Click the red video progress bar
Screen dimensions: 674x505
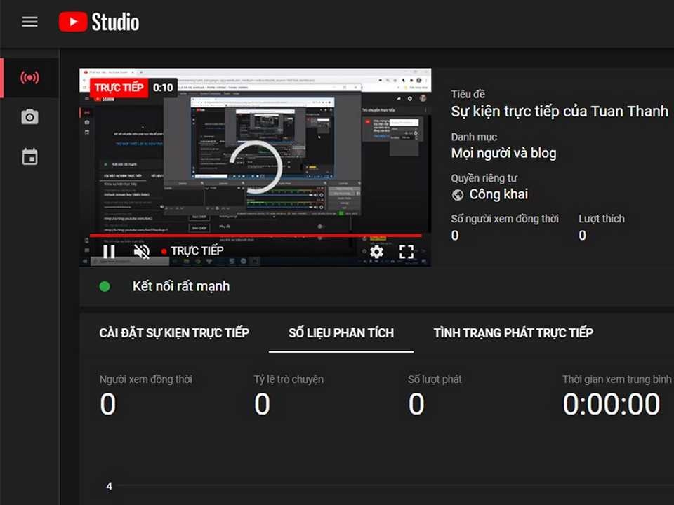point(255,235)
